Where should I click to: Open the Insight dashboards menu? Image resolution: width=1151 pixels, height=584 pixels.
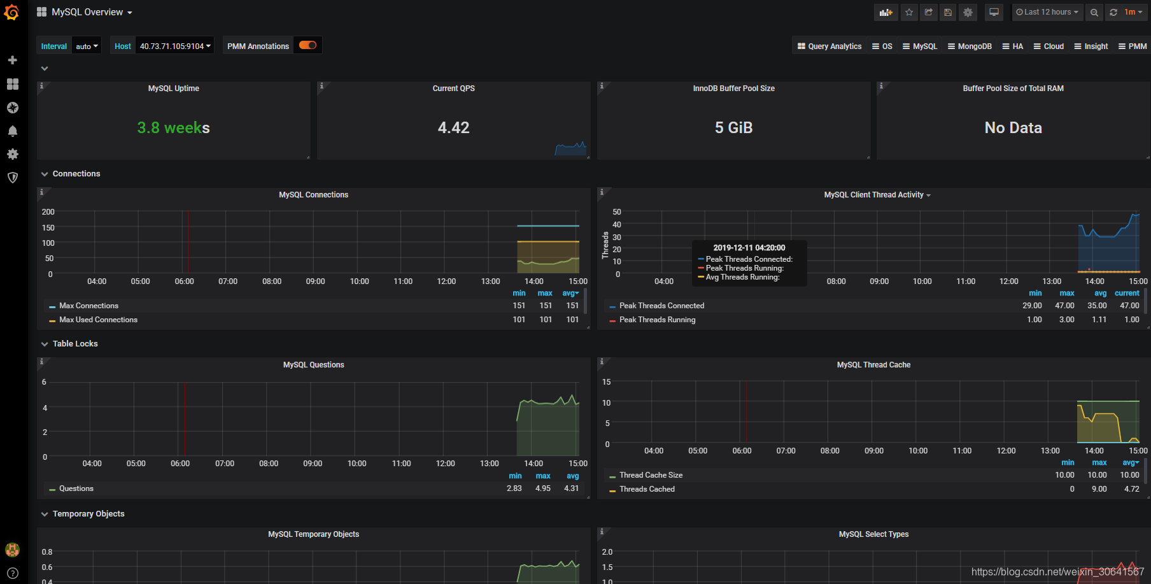click(x=1091, y=46)
